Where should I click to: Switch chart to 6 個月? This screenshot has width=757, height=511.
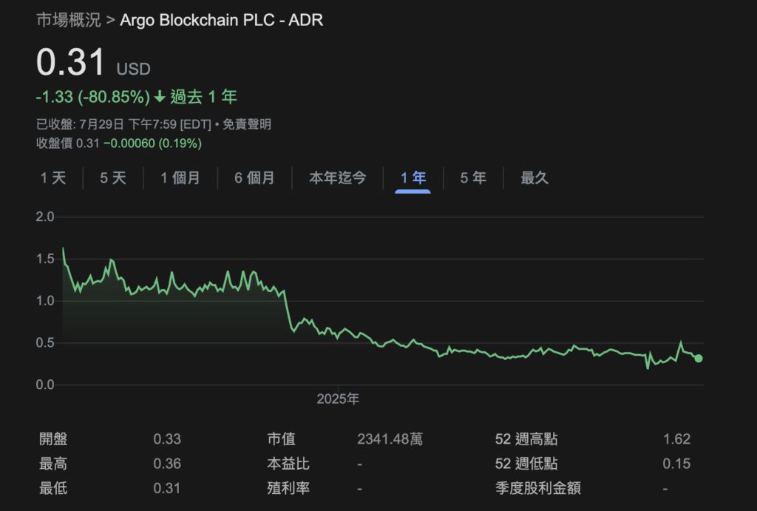254,178
